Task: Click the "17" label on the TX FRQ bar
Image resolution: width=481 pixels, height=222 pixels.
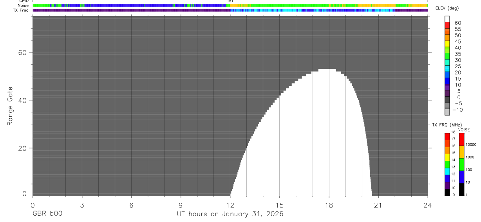Action: (453, 139)
